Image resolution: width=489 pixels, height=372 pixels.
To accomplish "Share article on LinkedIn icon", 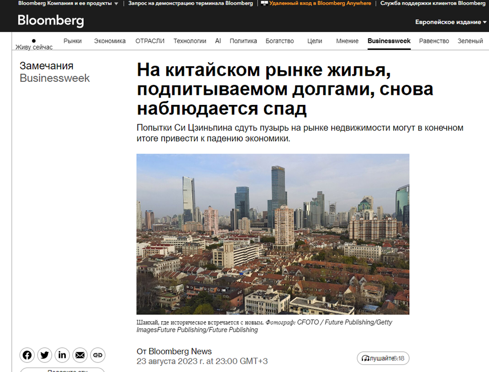I will pos(62,355).
